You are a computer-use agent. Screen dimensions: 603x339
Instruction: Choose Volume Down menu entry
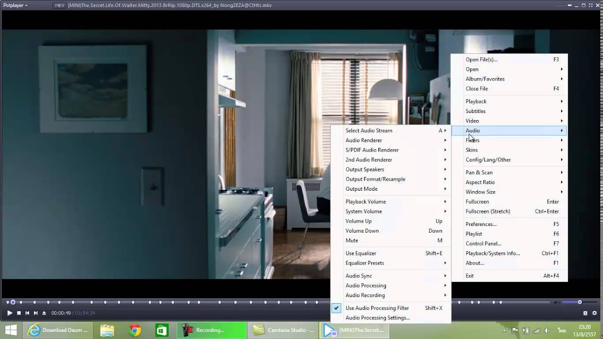coord(391,231)
